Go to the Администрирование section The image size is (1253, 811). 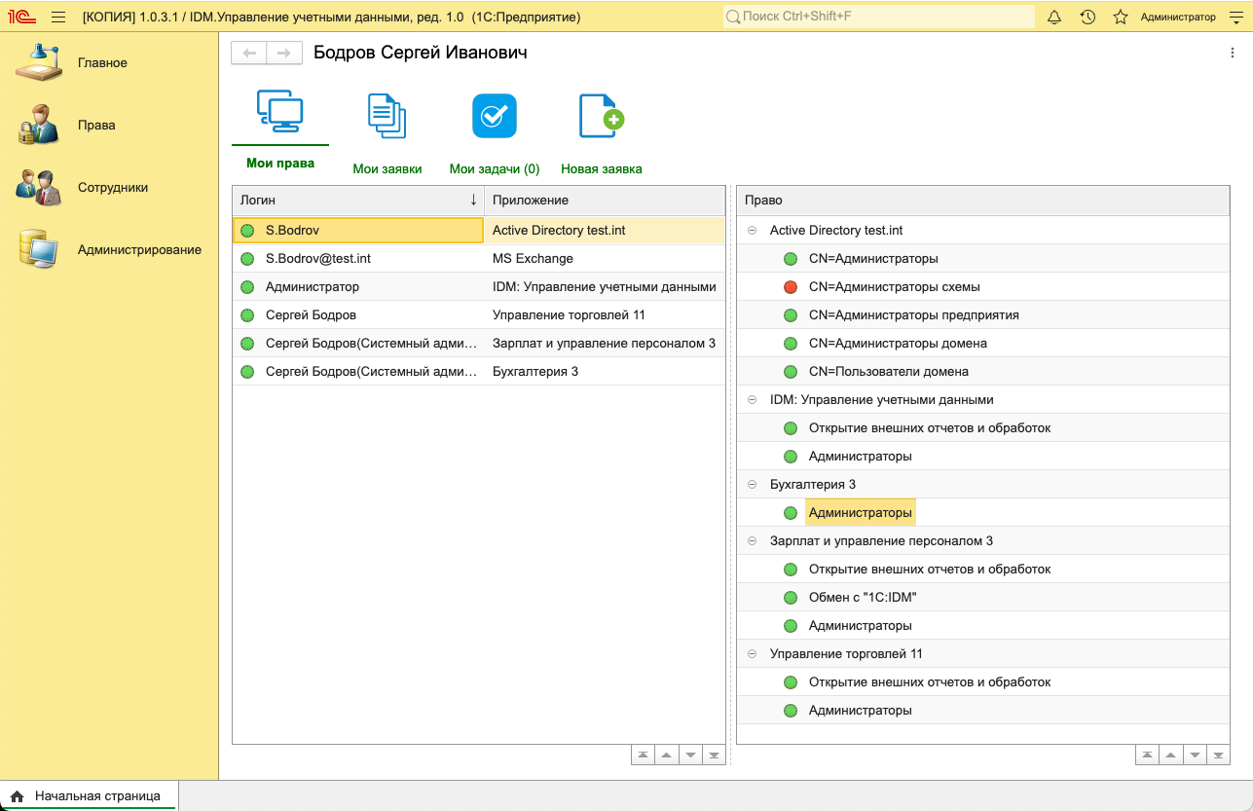pos(139,250)
